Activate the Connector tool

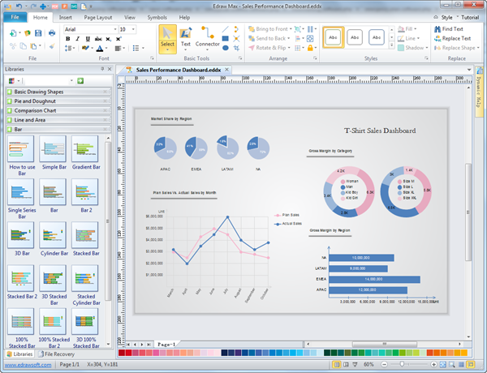tap(208, 39)
